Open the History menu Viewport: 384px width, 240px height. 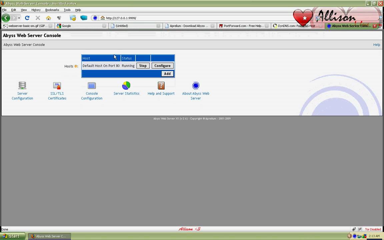tap(36, 10)
